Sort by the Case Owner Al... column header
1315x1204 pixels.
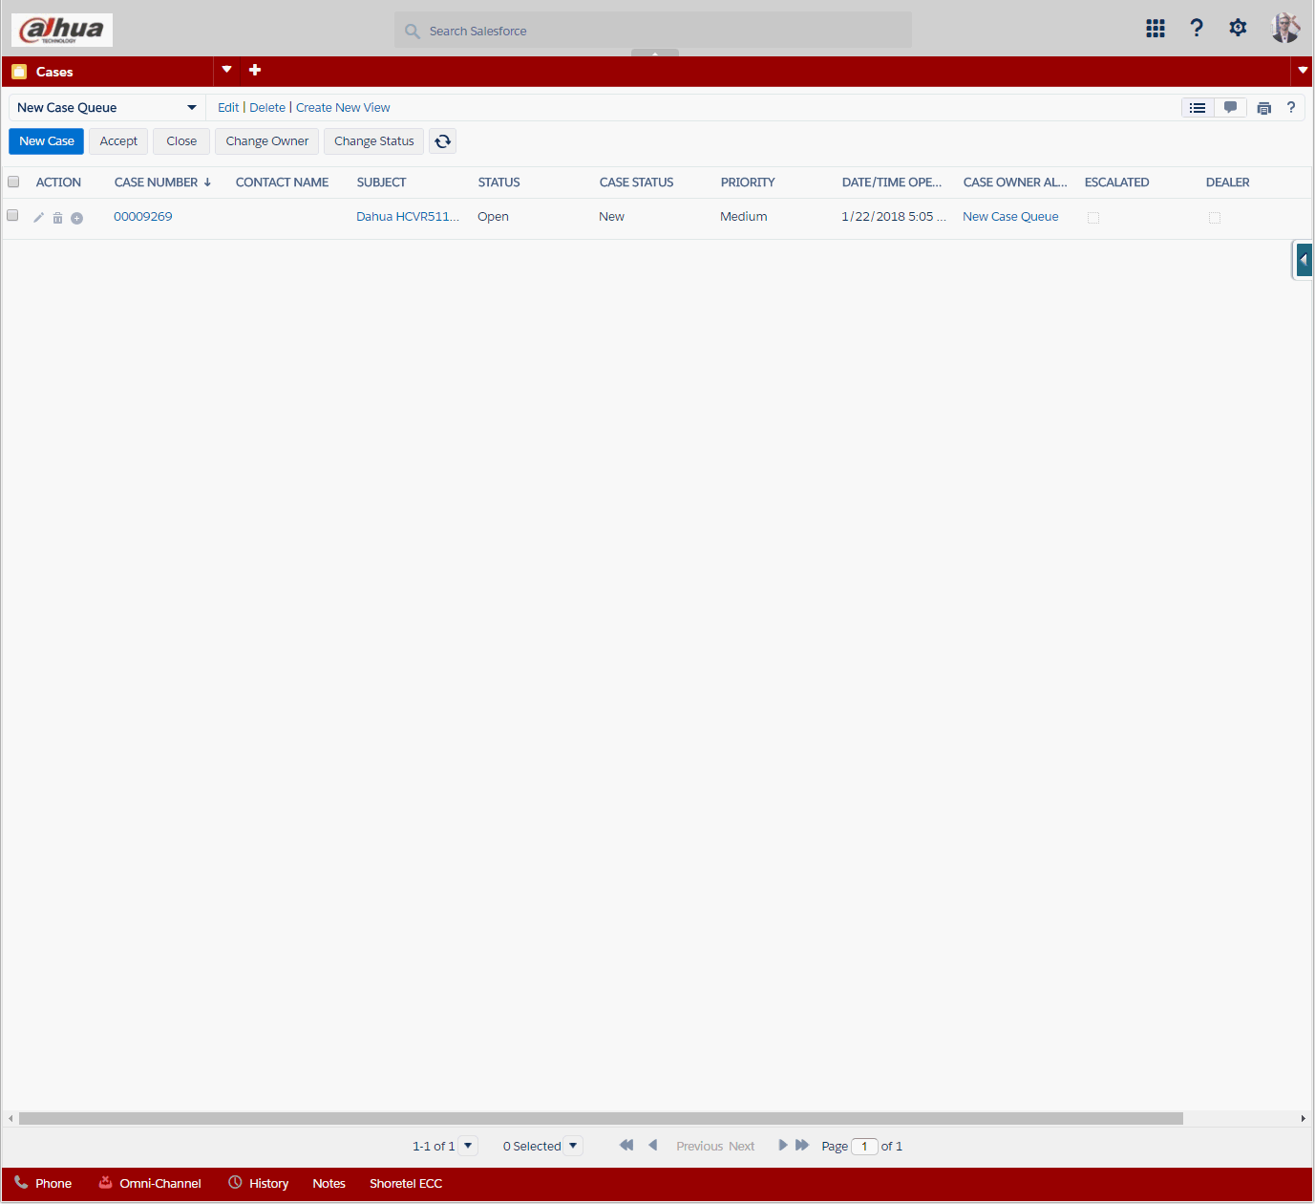tap(1015, 183)
